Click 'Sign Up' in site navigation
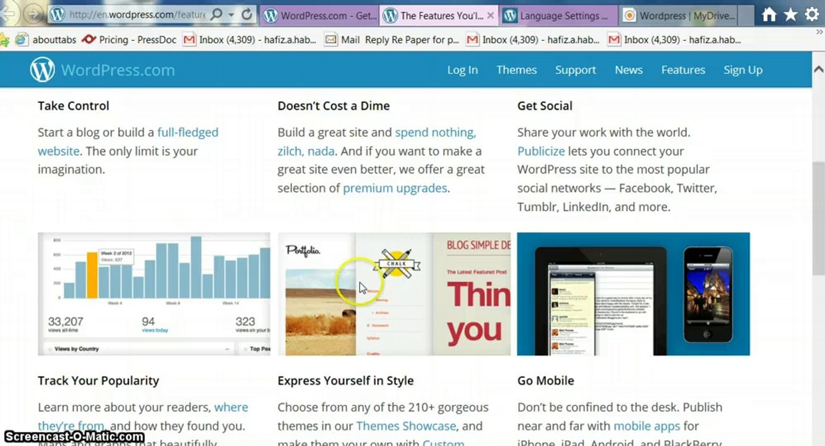 click(743, 70)
